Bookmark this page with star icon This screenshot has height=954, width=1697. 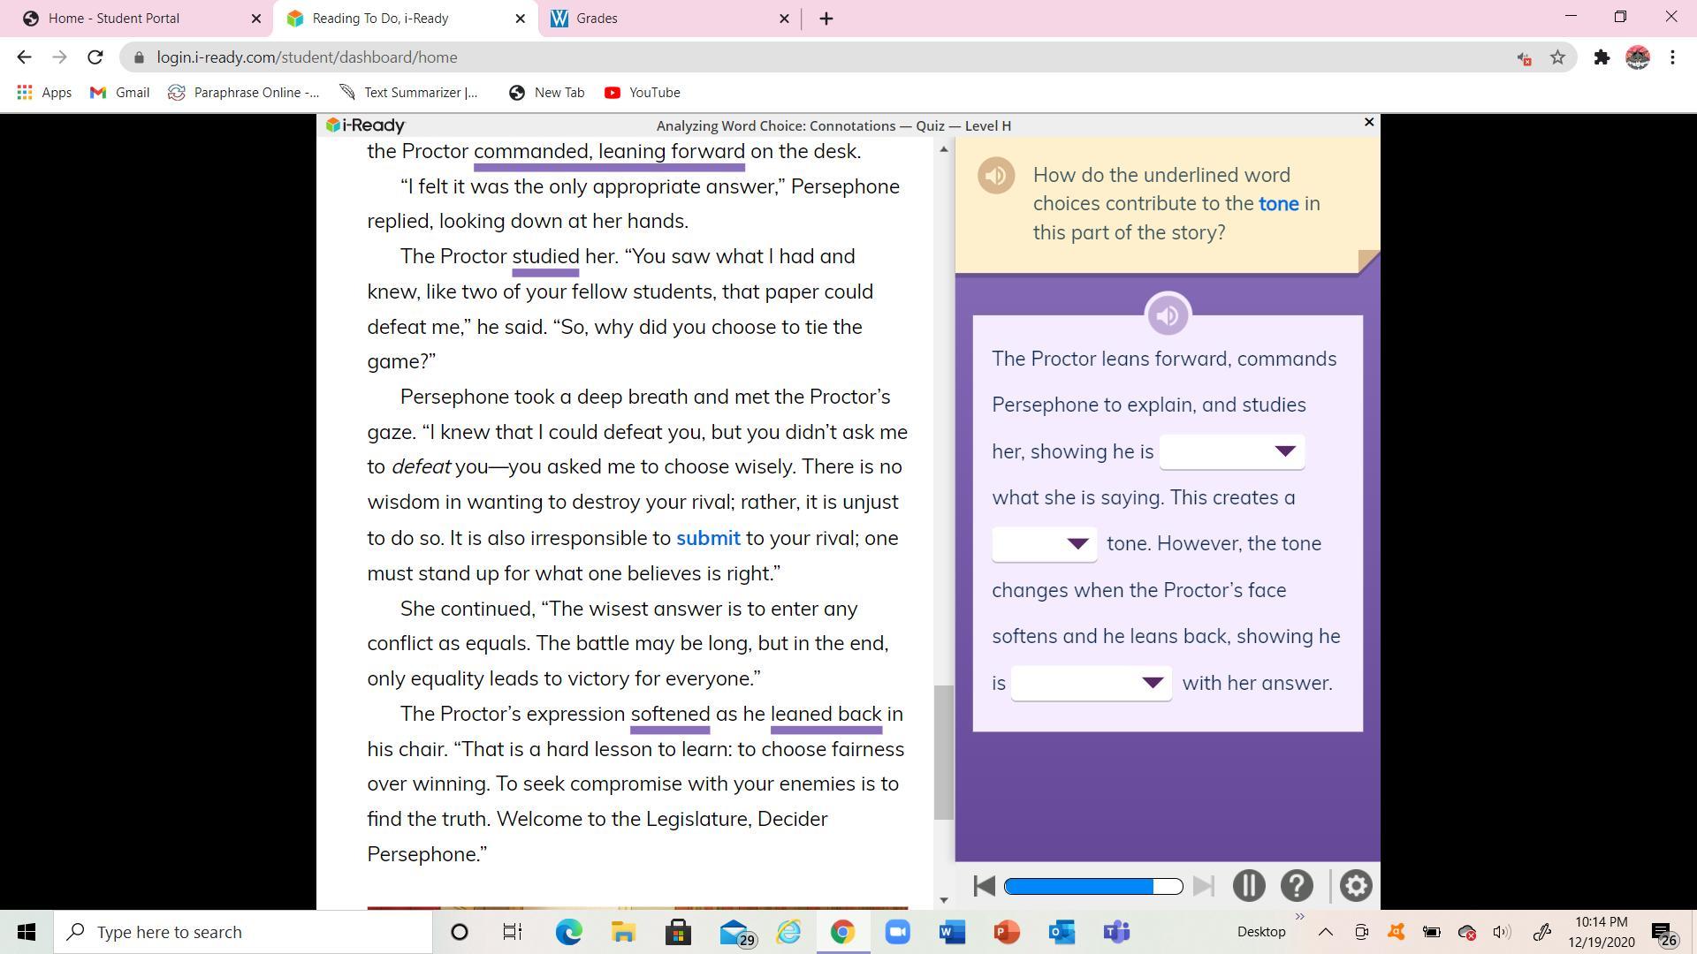point(1557,57)
